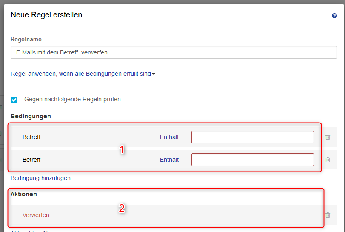Click the first Betreff value input box
The image size is (345, 232).
(252, 137)
